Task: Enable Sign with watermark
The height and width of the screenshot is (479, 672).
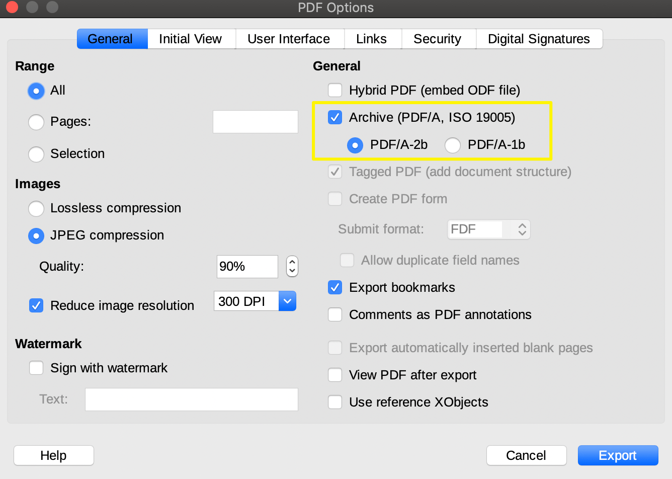Action: click(x=36, y=368)
